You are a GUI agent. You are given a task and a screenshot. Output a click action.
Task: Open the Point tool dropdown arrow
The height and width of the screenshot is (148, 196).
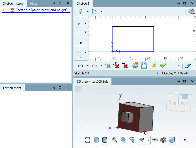[85, 24]
